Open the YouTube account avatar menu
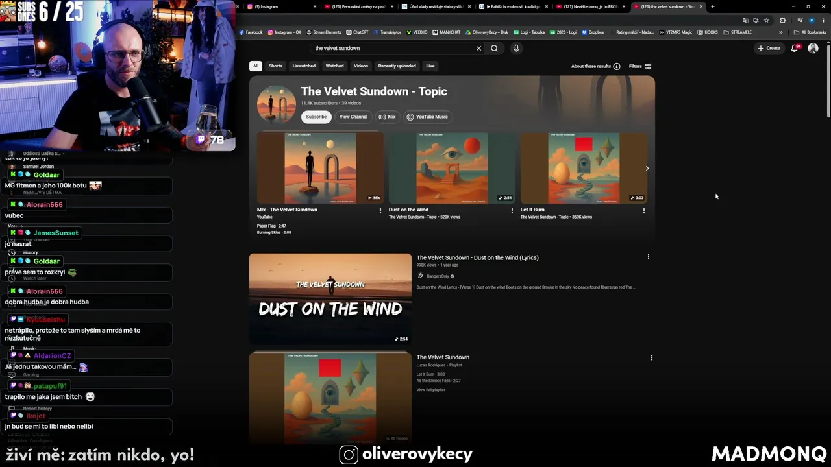 (813, 48)
